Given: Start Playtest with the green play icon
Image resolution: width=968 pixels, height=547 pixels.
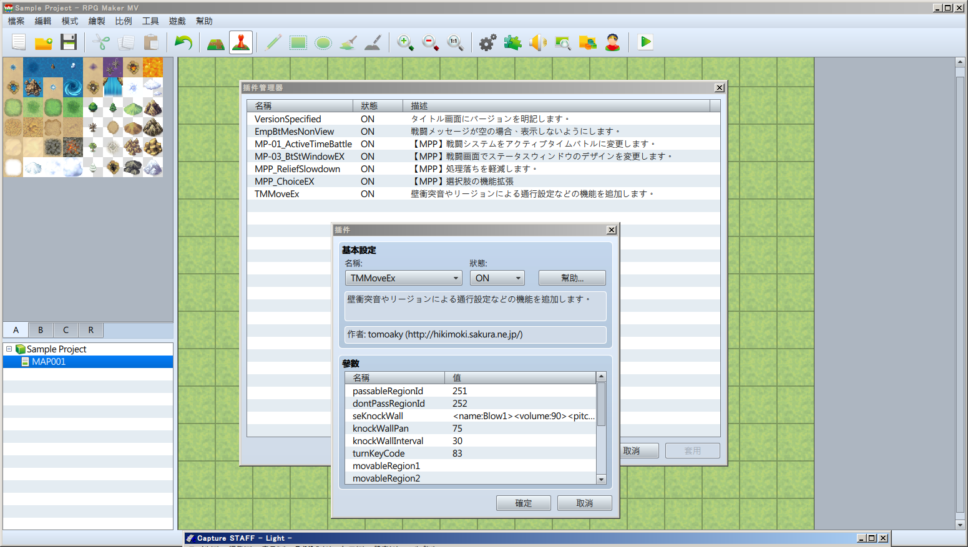Looking at the screenshot, I should [x=645, y=42].
